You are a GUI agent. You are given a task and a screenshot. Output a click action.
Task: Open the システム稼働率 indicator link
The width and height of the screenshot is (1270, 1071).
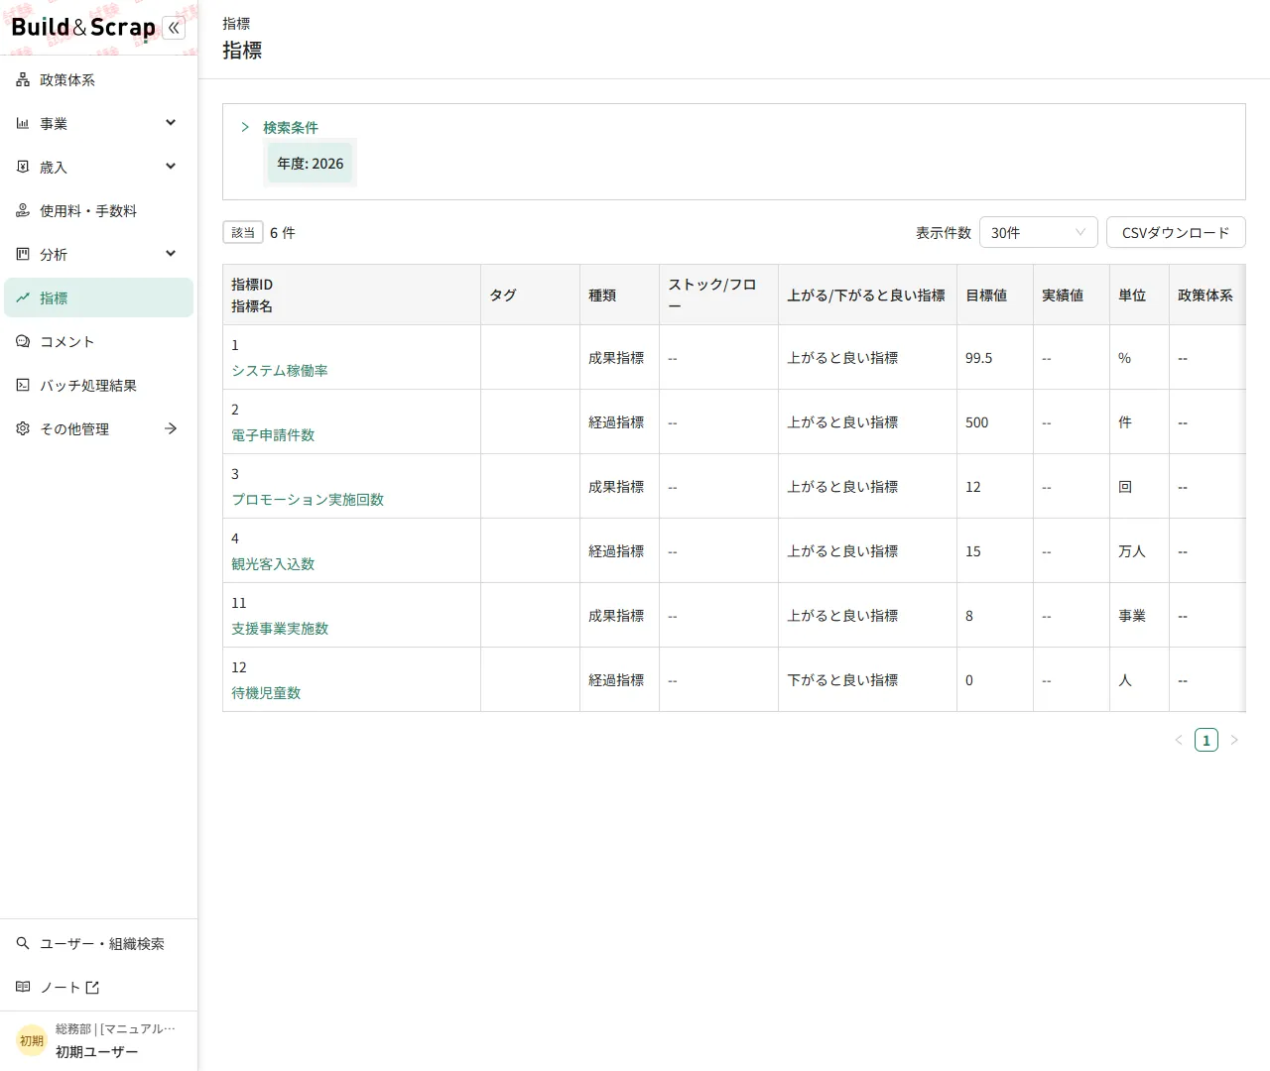tap(280, 370)
